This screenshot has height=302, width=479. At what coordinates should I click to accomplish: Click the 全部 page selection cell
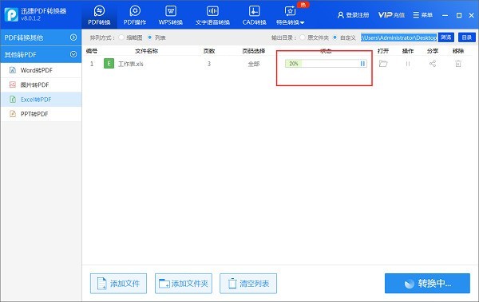tap(254, 64)
